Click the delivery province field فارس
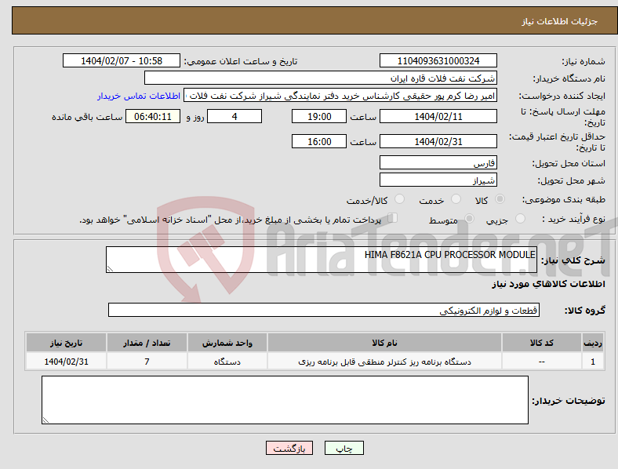The image size is (618, 469). tap(438, 163)
